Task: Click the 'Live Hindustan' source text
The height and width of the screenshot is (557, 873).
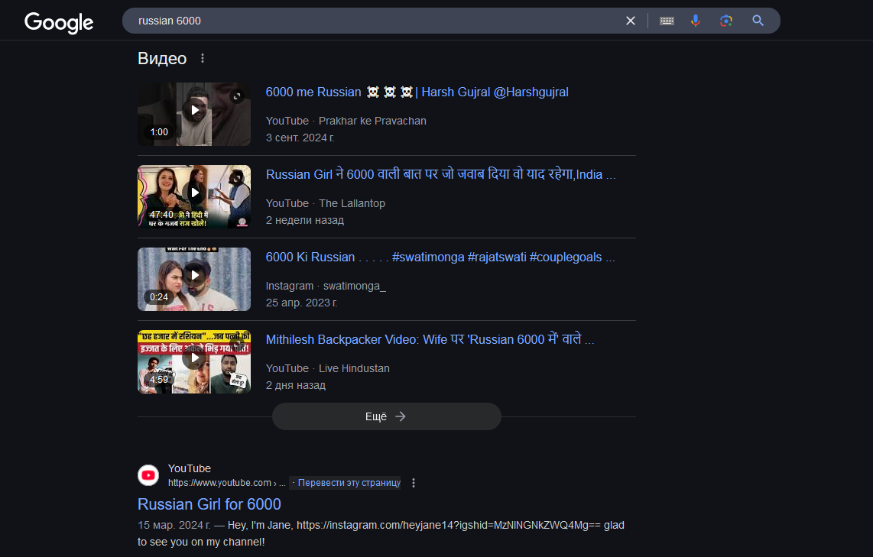Action: [354, 368]
